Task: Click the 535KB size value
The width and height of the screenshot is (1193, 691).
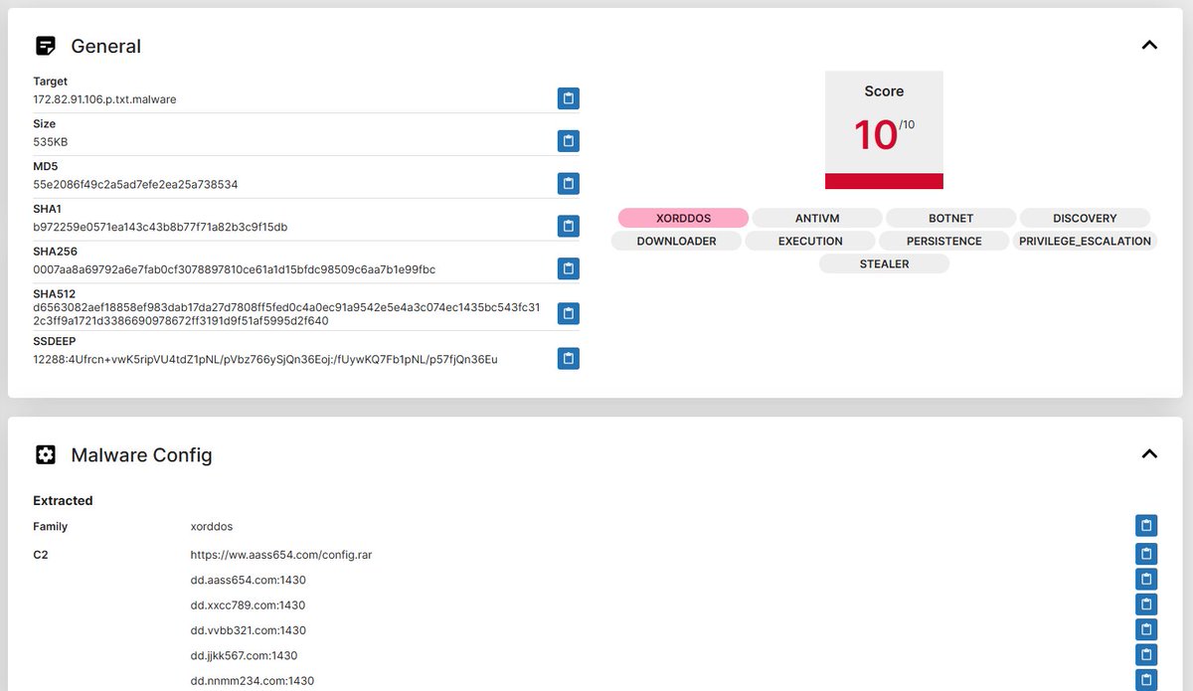Action: click(51, 142)
